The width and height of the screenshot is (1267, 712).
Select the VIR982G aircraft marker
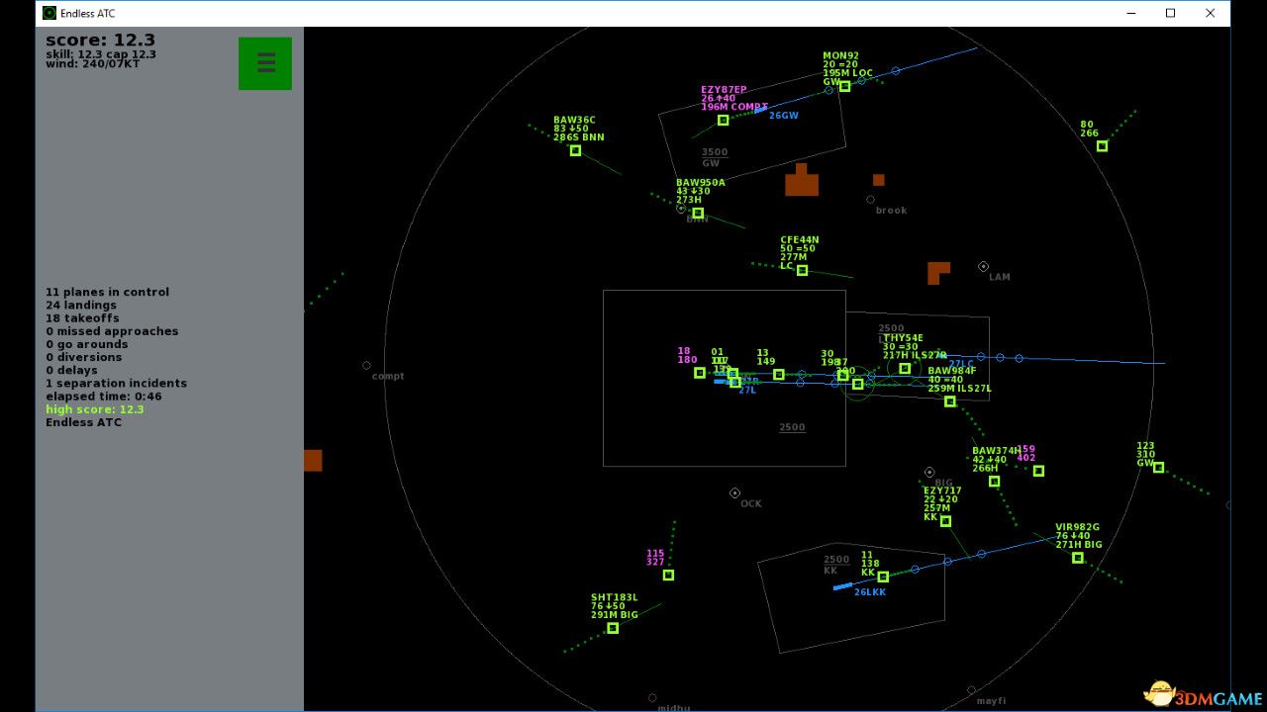pyautogui.click(x=1077, y=558)
